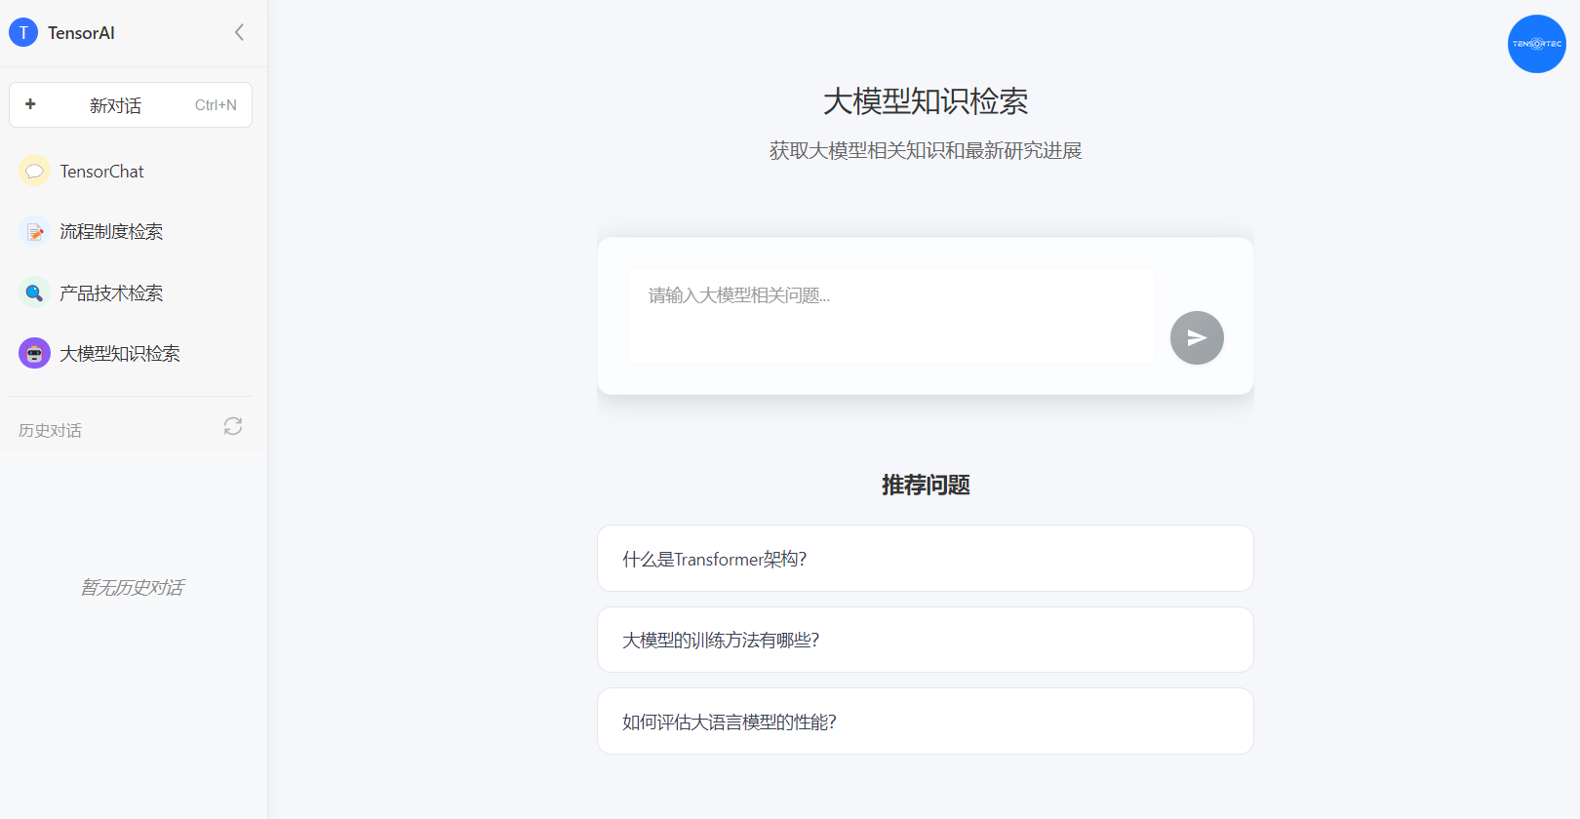The height and width of the screenshot is (819, 1580).
Task: Click the 大模型知识检索 robot icon
Action: tap(34, 353)
